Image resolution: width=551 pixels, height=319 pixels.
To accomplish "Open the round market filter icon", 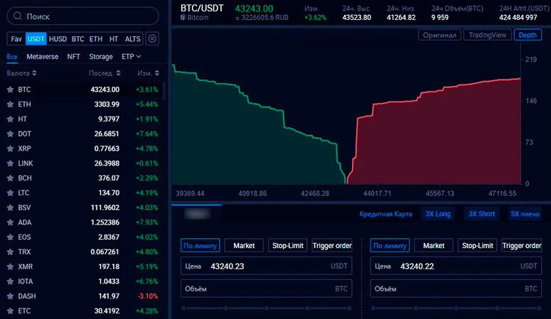I will pyautogui.click(x=152, y=38).
